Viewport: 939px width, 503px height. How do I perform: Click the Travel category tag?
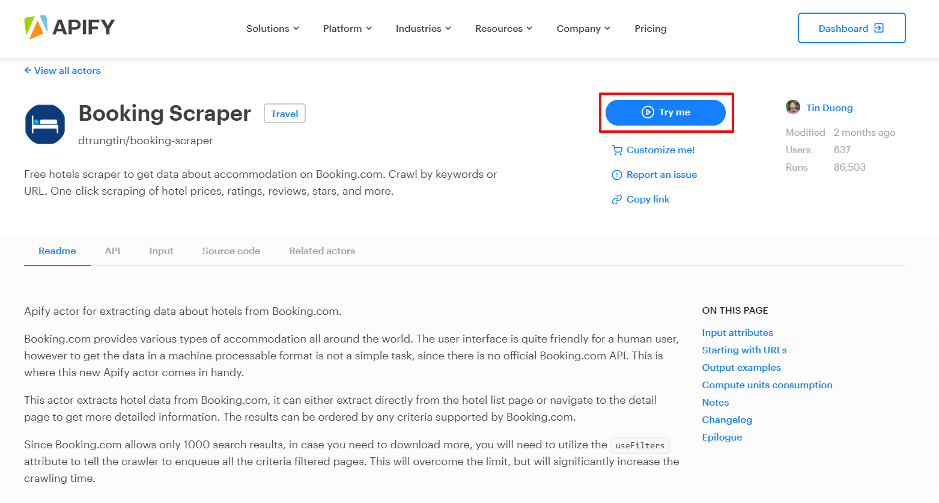pos(285,114)
